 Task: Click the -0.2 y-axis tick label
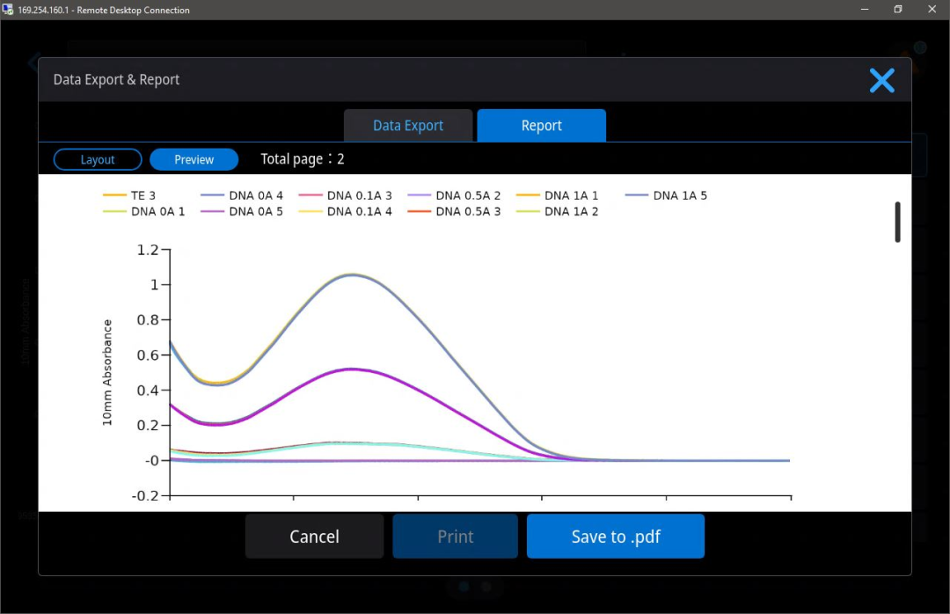tap(145, 495)
